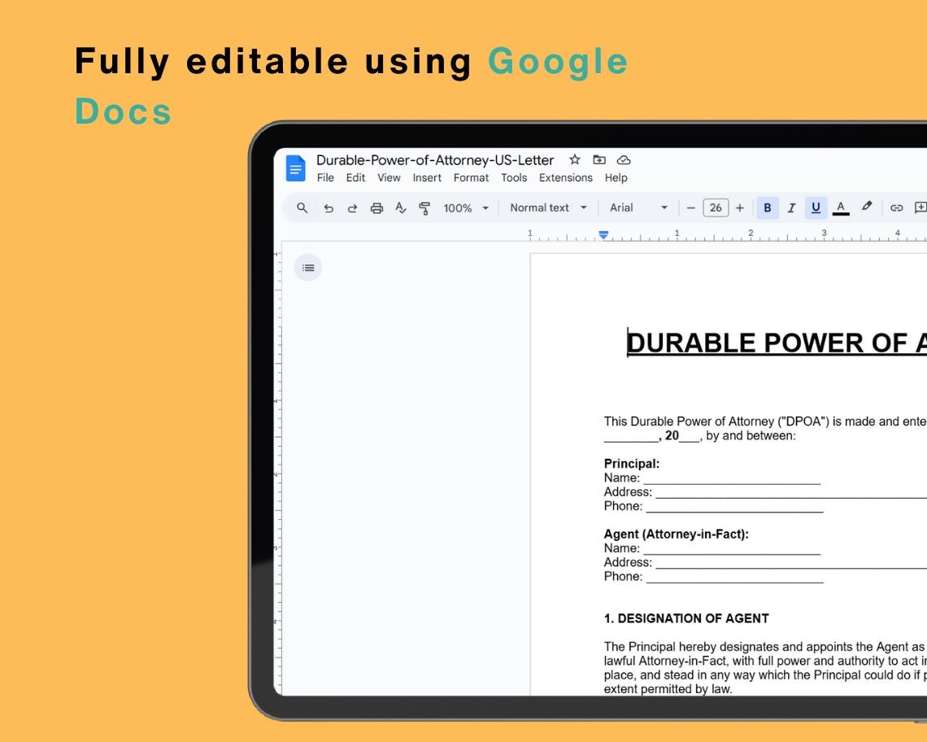The height and width of the screenshot is (742, 927).
Task: Undo the last action
Action: (x=329, y=207)
